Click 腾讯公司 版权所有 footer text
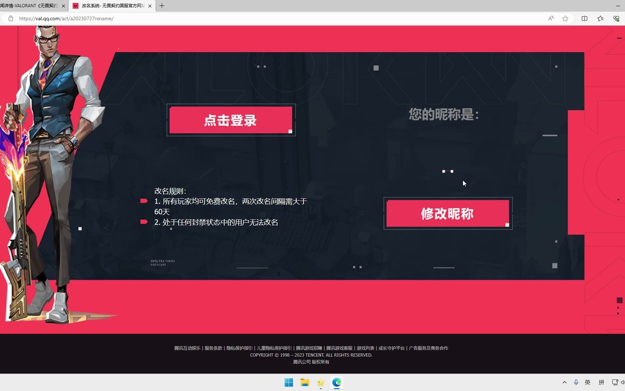The image size is (625, 391). tap(311, 362)
